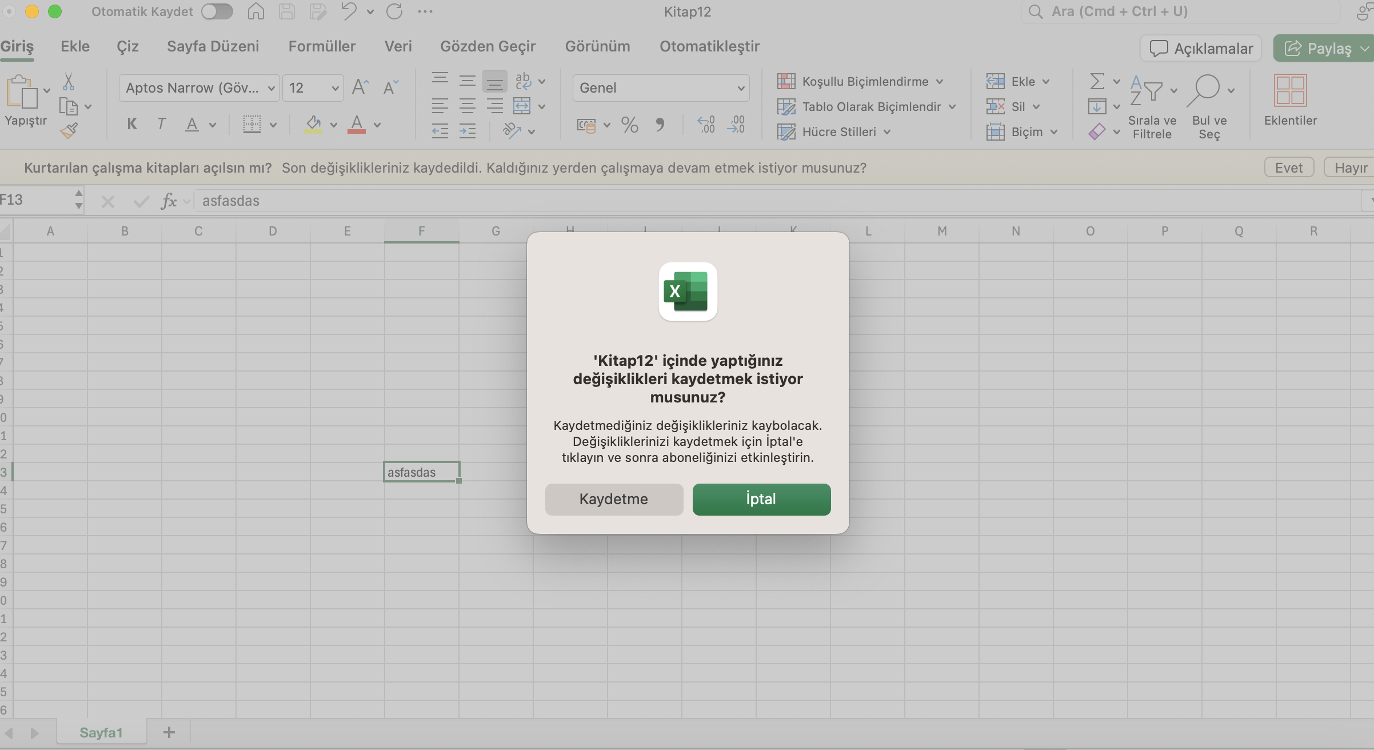Click the decrease decimal icon
This screenshot has width=1374, height=750.
click(736, 125)
